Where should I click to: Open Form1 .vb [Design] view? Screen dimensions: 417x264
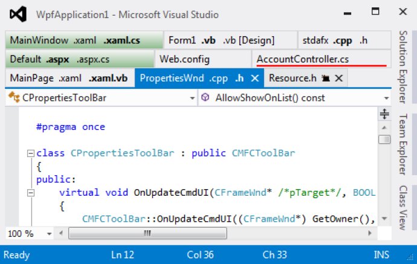pyautogui.click(x=248, y=40)
